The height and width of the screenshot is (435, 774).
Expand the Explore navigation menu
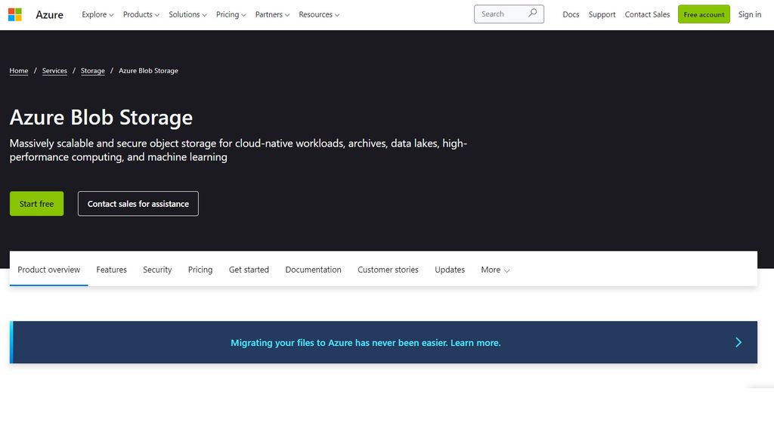(x=97, y=14)
